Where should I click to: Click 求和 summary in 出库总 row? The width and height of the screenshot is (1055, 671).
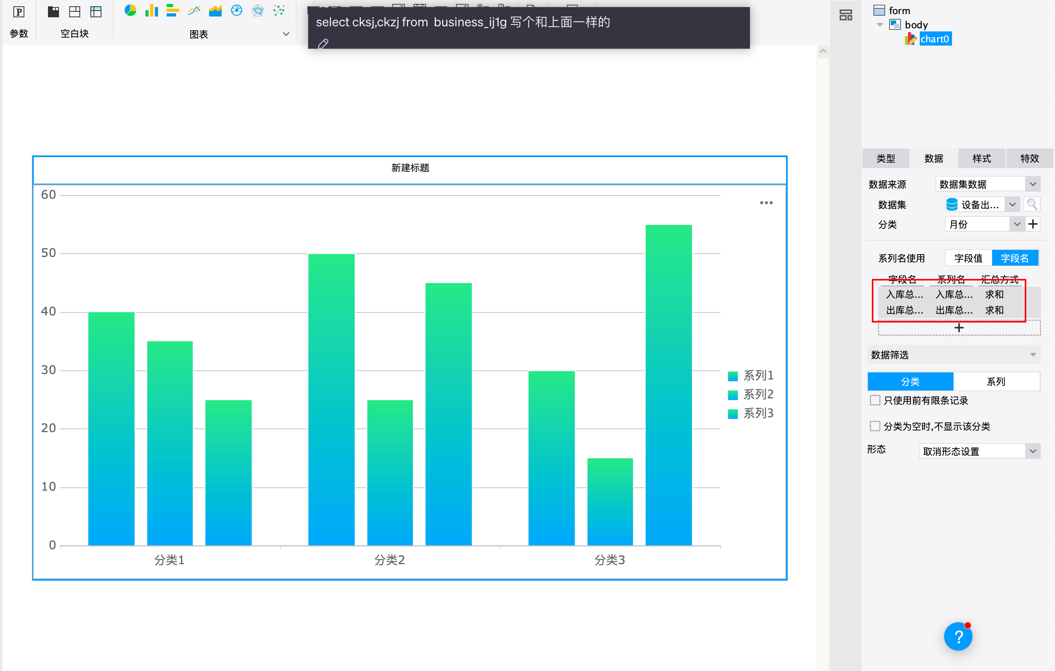pyautogui.click(x=994, y=310)
